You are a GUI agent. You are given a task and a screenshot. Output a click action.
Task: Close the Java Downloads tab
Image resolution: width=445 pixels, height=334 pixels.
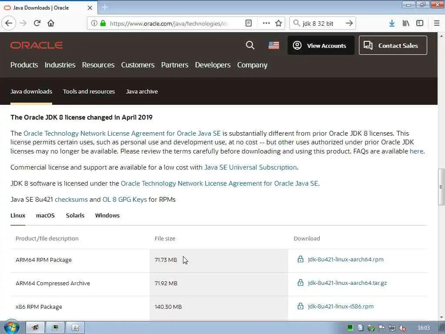click(x=90, y=8)
